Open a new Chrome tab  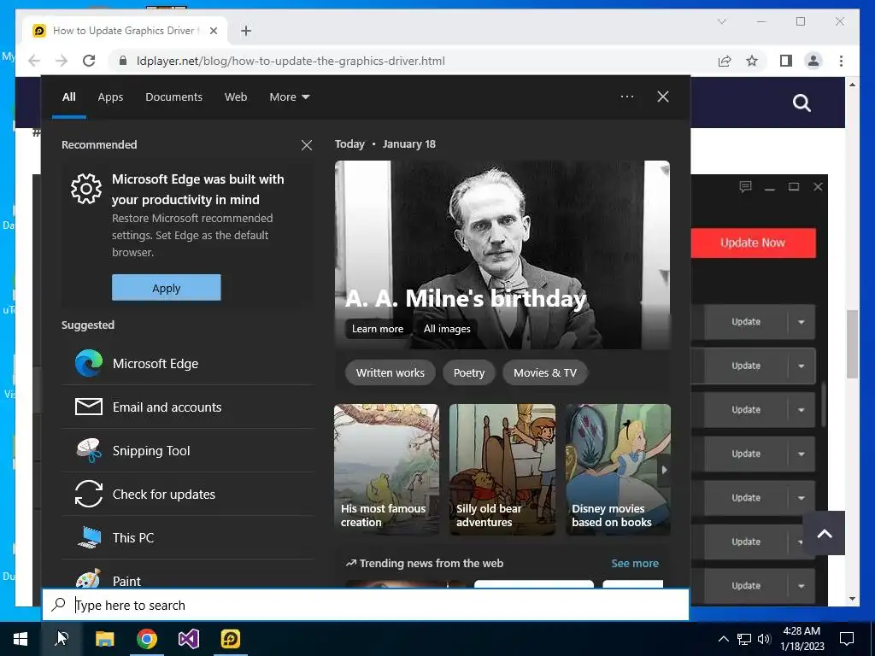pos(246,31)
